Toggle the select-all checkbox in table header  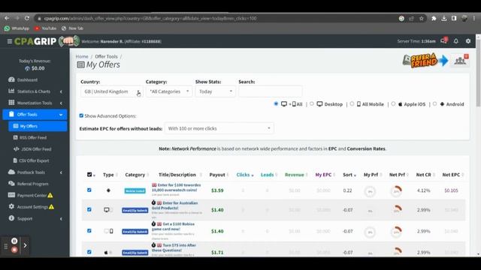click(89, 175)
